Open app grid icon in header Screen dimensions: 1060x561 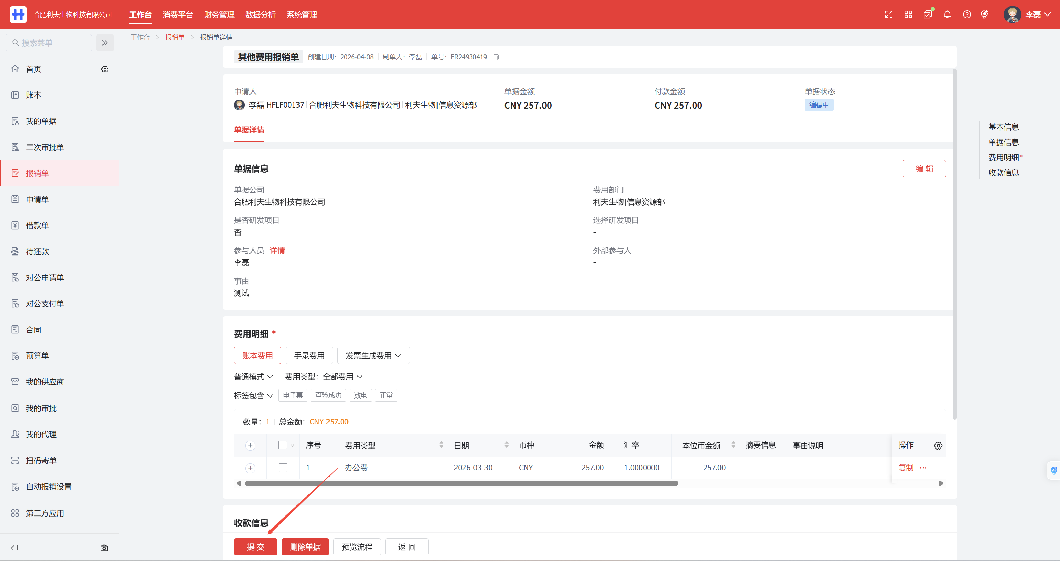(908, 15)
